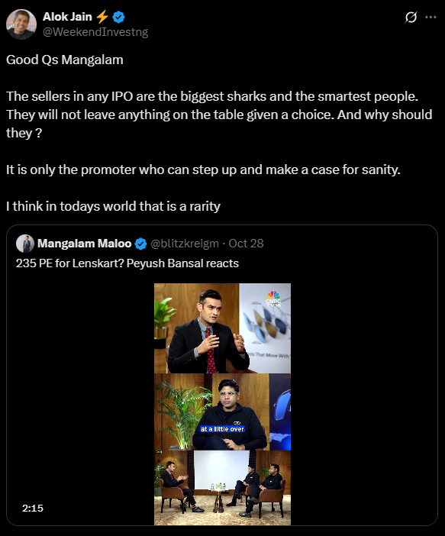
Task: Click the 'Good Qs Mangalam' tweet text
Action: 65,60
